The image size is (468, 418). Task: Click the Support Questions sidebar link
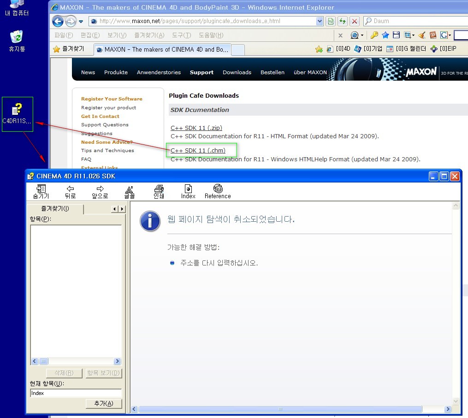pos(105,124)
